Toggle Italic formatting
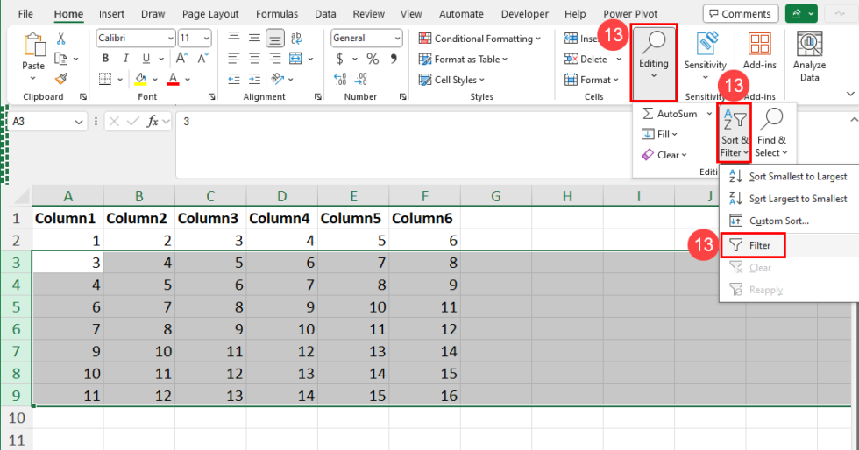Screen dimensions: 859x450 [126, 59]
